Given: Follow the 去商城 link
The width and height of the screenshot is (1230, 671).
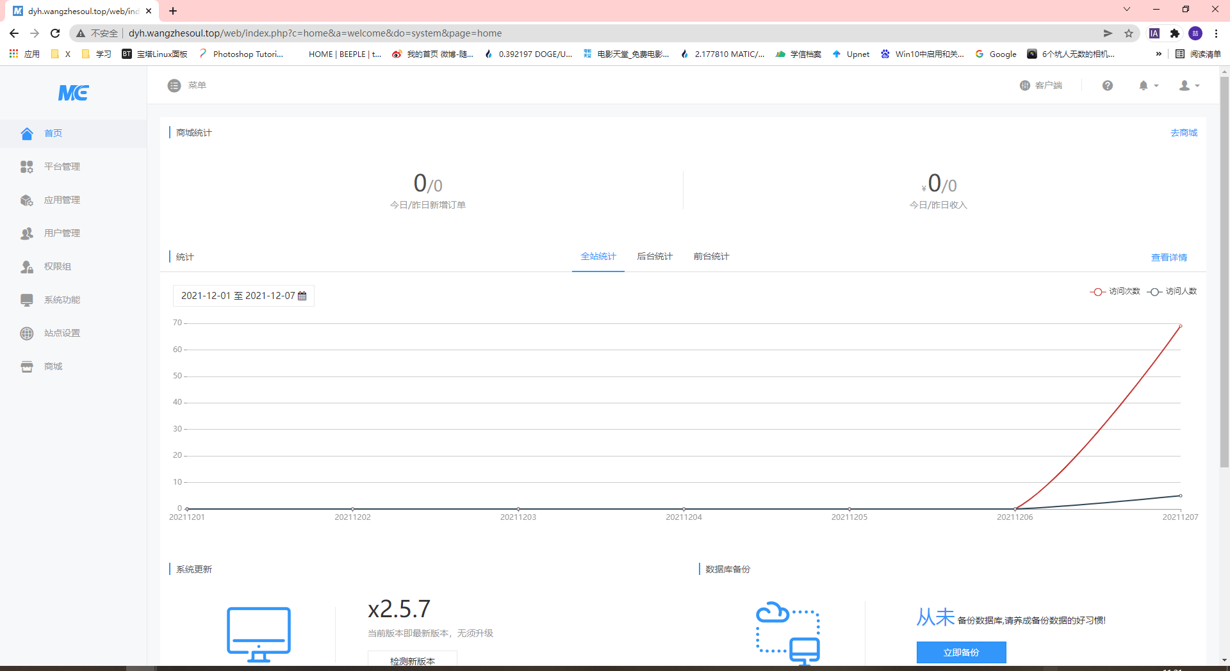Looking at the screenshot, I should 1184,133.
